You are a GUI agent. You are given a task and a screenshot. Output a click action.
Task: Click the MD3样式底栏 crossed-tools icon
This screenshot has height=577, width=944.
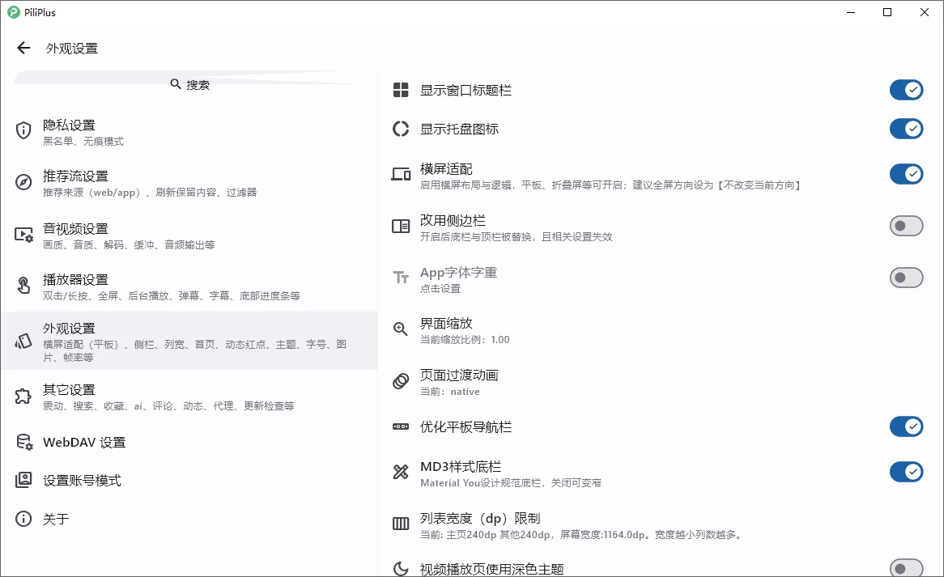[x=400, y=473]
